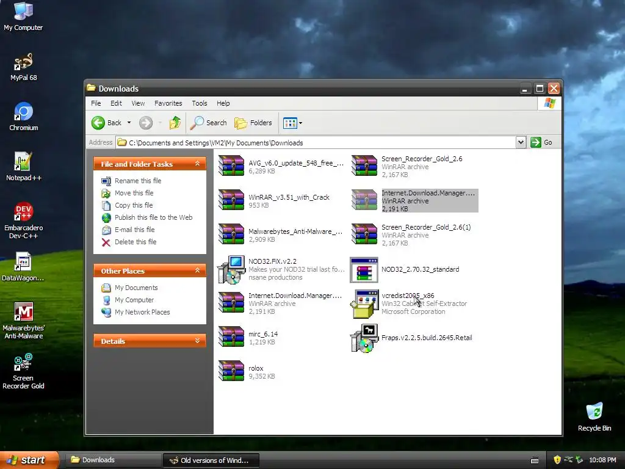
Task: Go to My Documents in Other Places
Action: tap(136, 288)
